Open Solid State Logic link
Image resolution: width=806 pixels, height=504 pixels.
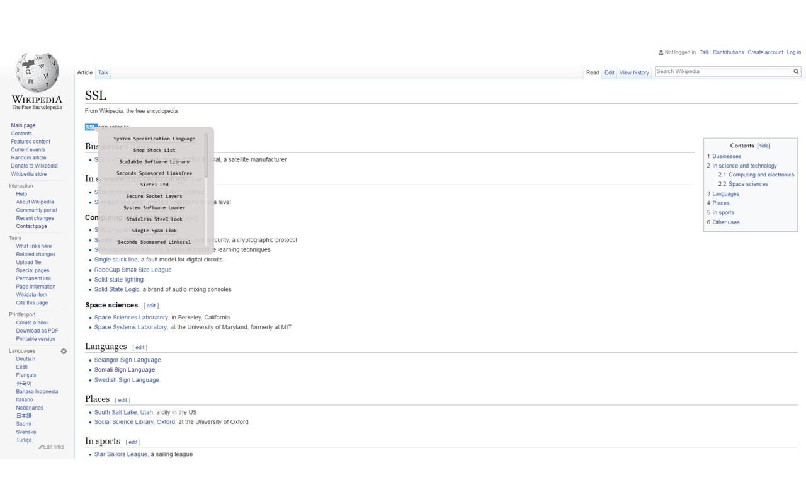tap(116, 290)
